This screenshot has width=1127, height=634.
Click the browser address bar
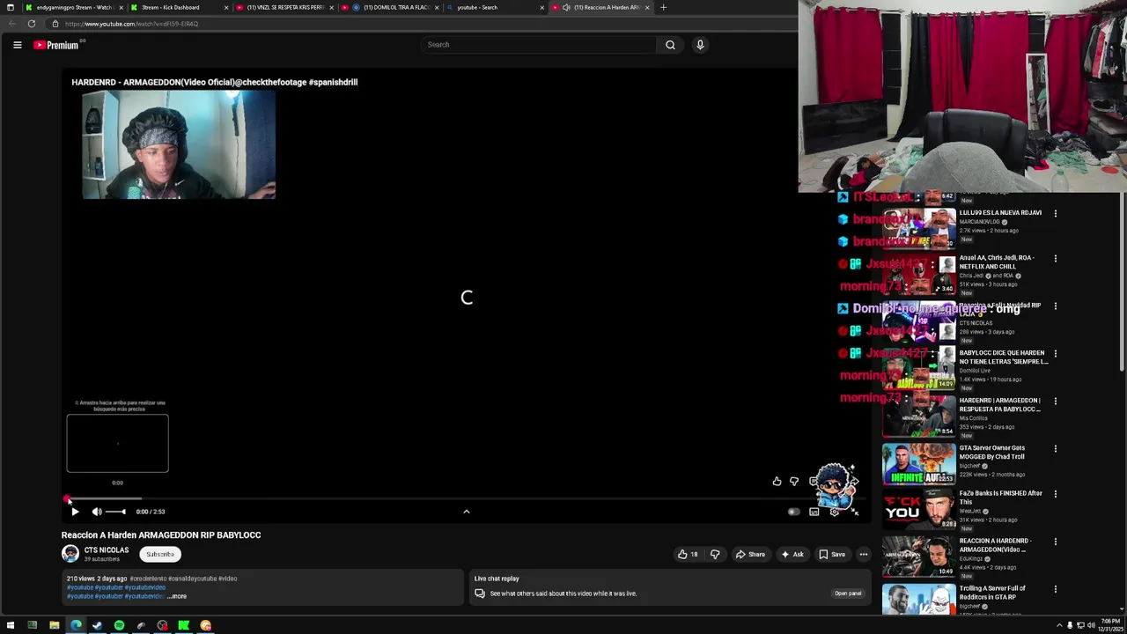[423, 24]
